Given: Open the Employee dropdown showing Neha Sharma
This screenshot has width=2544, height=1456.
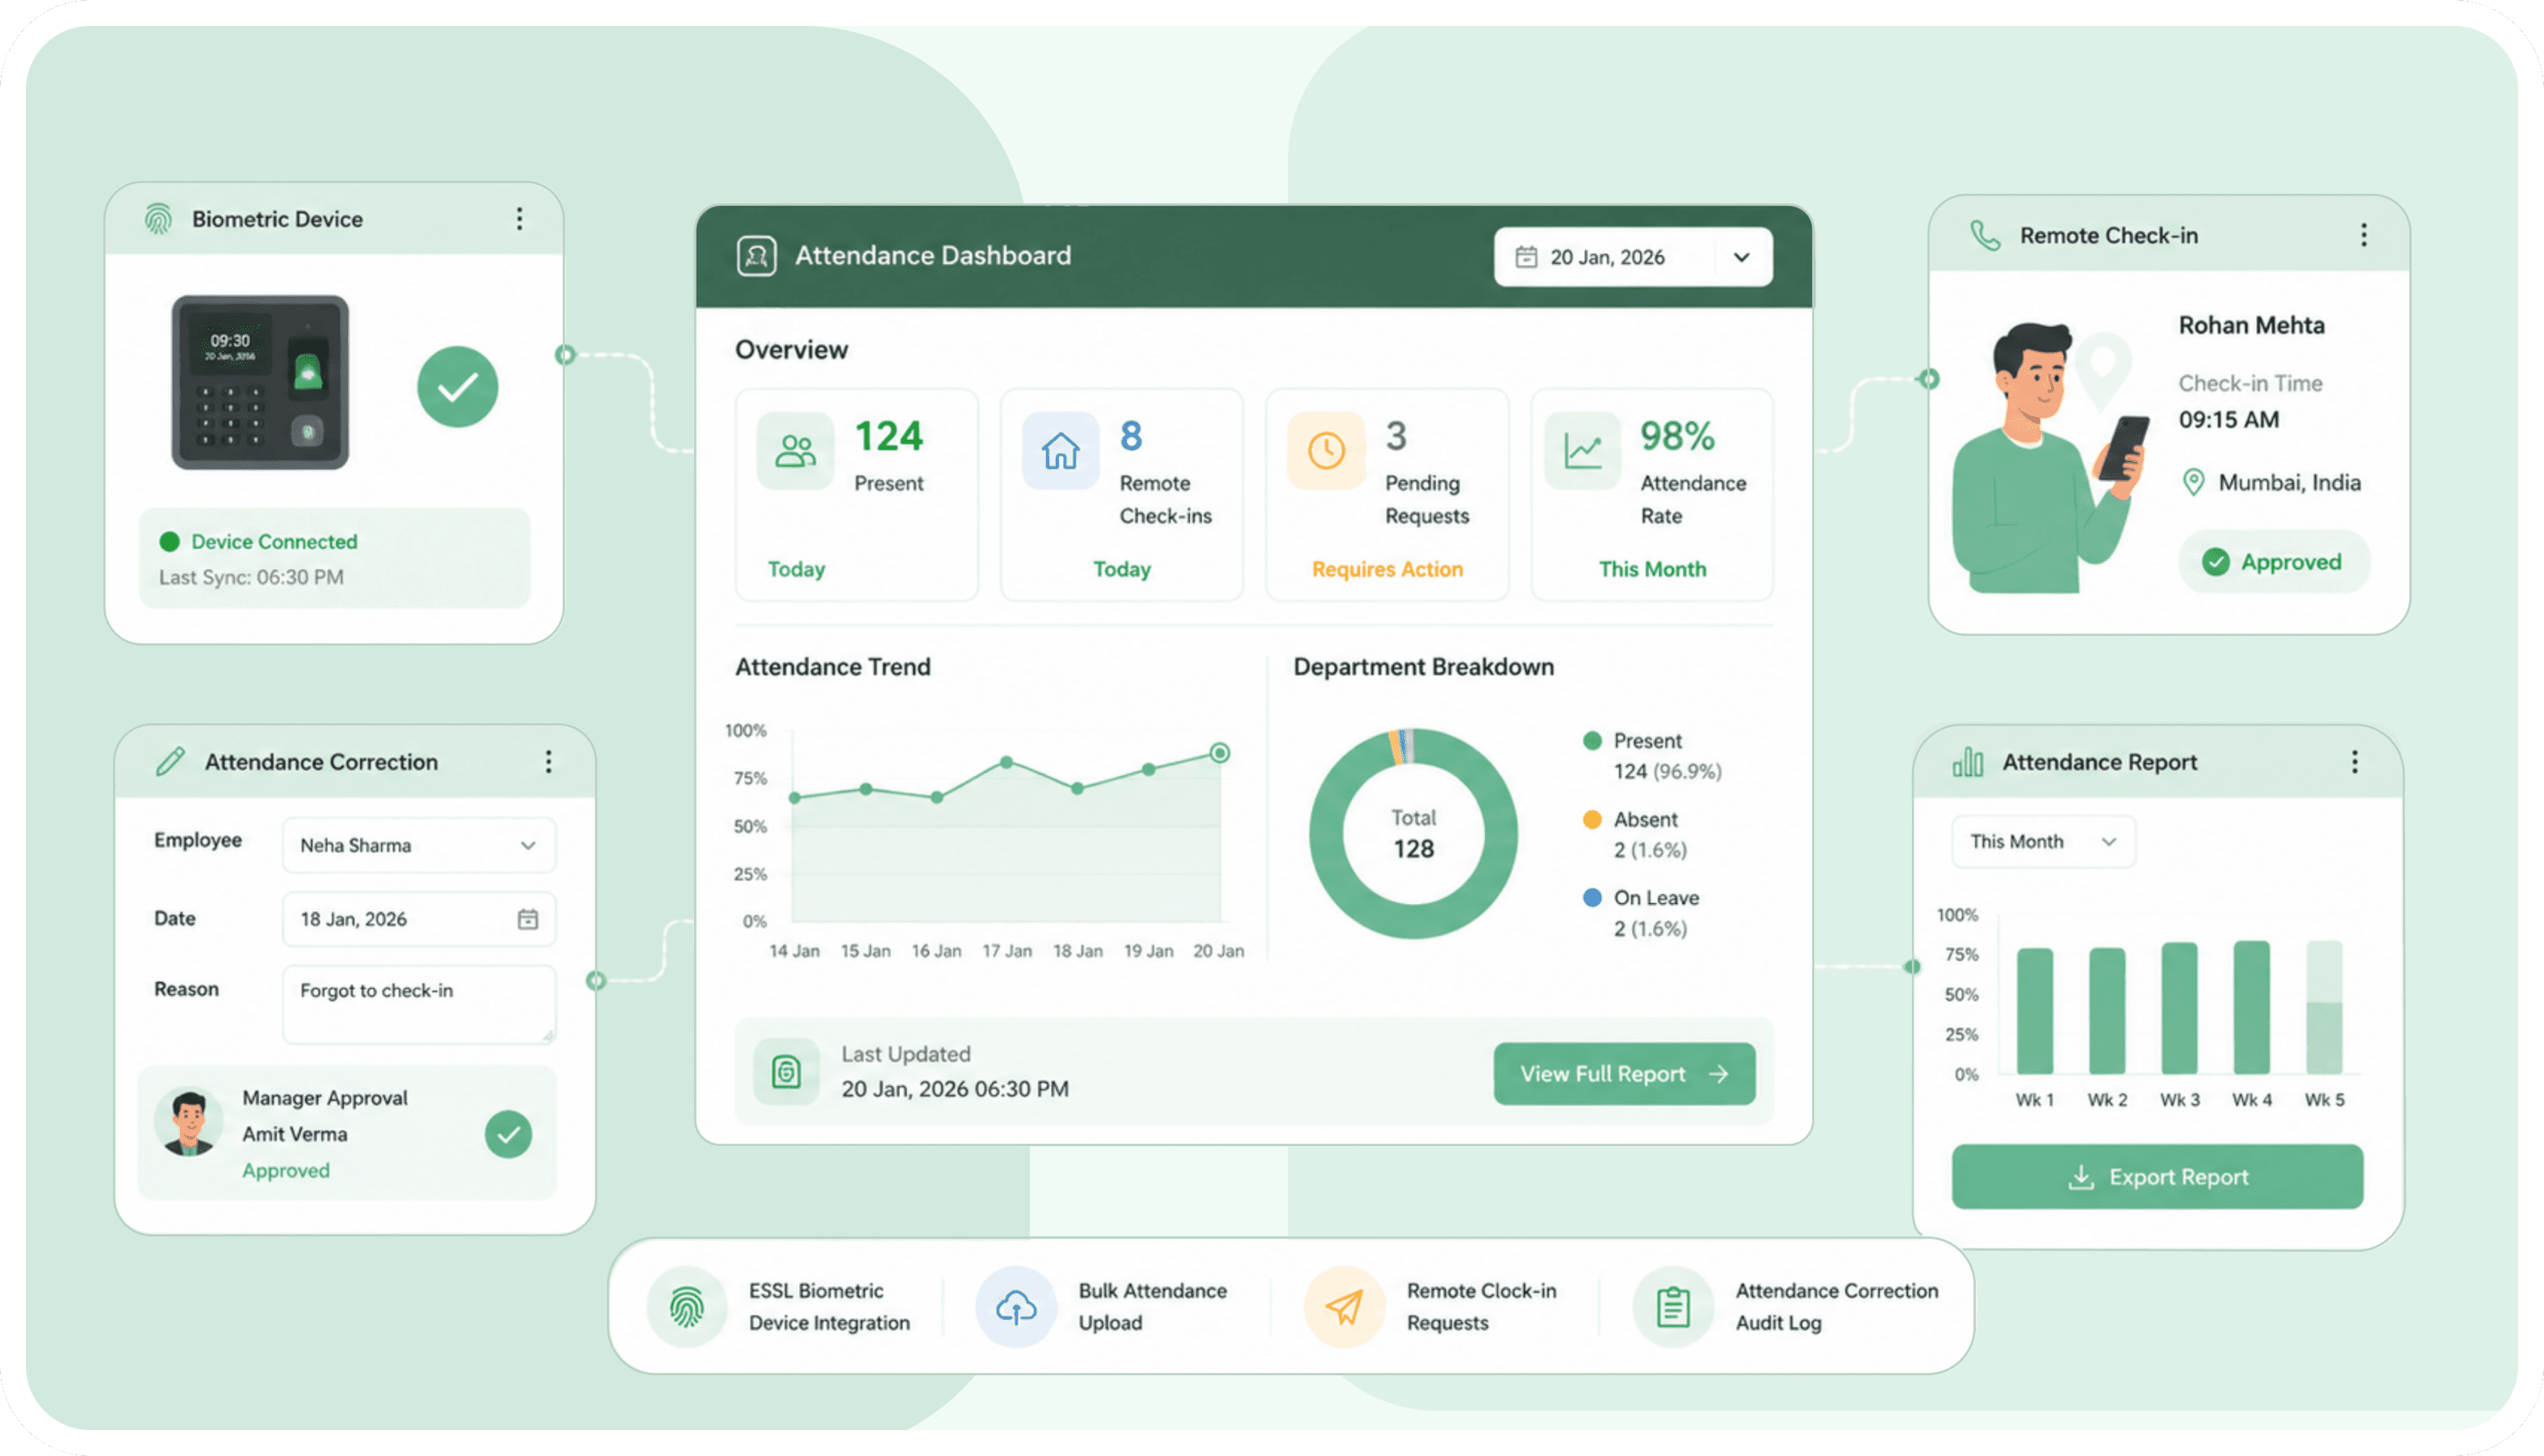Looking at the screenshot, I should click(419, 846).
